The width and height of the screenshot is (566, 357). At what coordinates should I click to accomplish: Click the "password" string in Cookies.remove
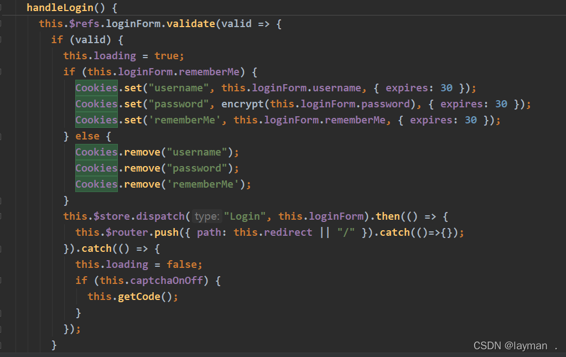197,168
